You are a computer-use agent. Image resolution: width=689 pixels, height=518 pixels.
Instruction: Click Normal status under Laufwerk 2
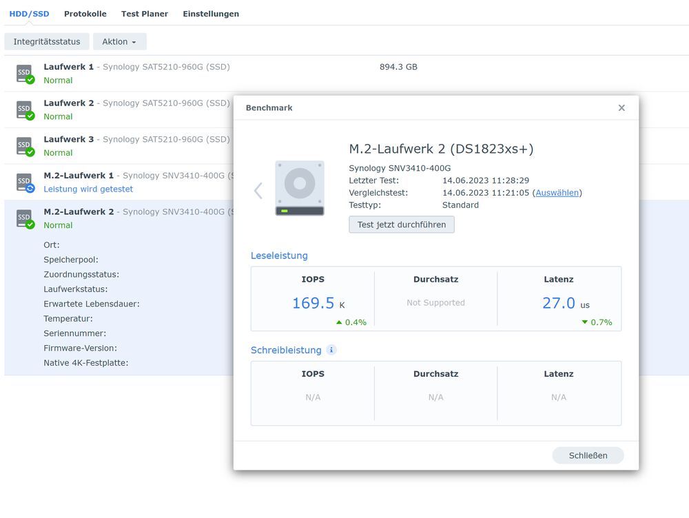click(58, 116)
